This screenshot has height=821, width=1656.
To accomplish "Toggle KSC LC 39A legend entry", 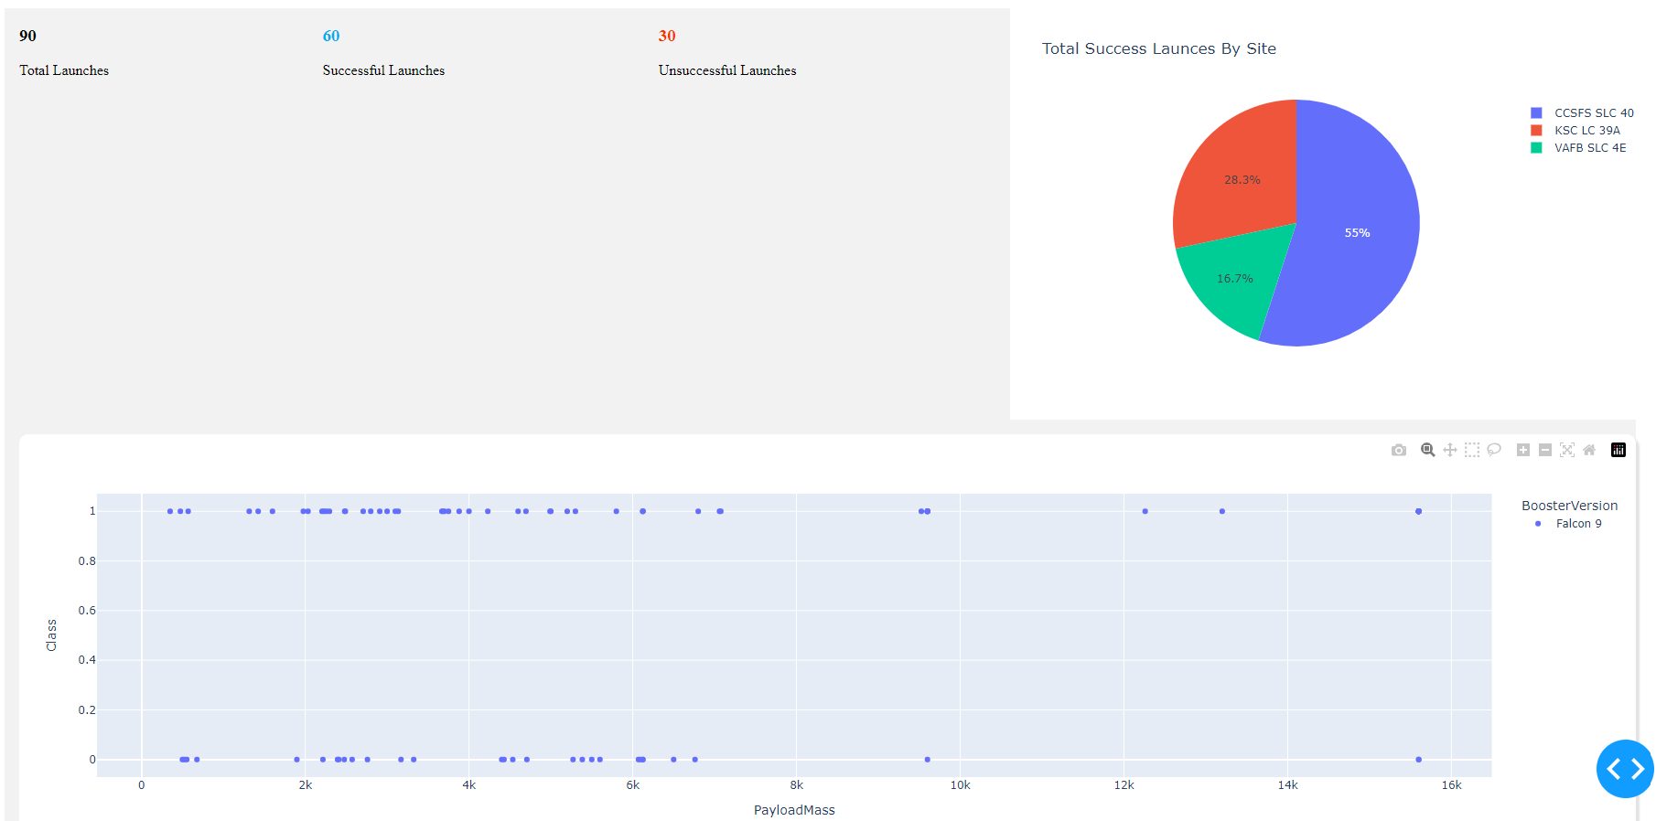I will 1586,131.
